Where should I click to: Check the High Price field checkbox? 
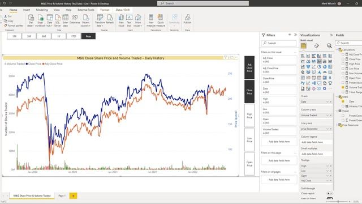pyautogui.click(x=343, y=63)
